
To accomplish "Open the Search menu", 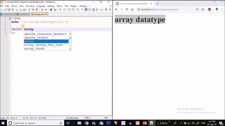I will point(14,6).
